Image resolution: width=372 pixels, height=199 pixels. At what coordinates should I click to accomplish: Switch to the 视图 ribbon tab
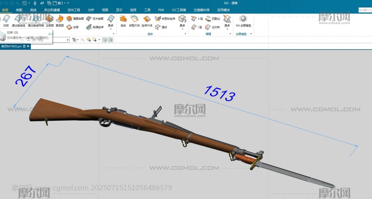(105, 10)
